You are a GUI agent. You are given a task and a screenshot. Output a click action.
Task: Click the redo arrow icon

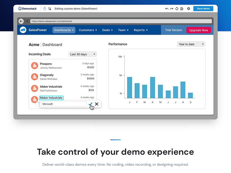(x=172, y=9)
